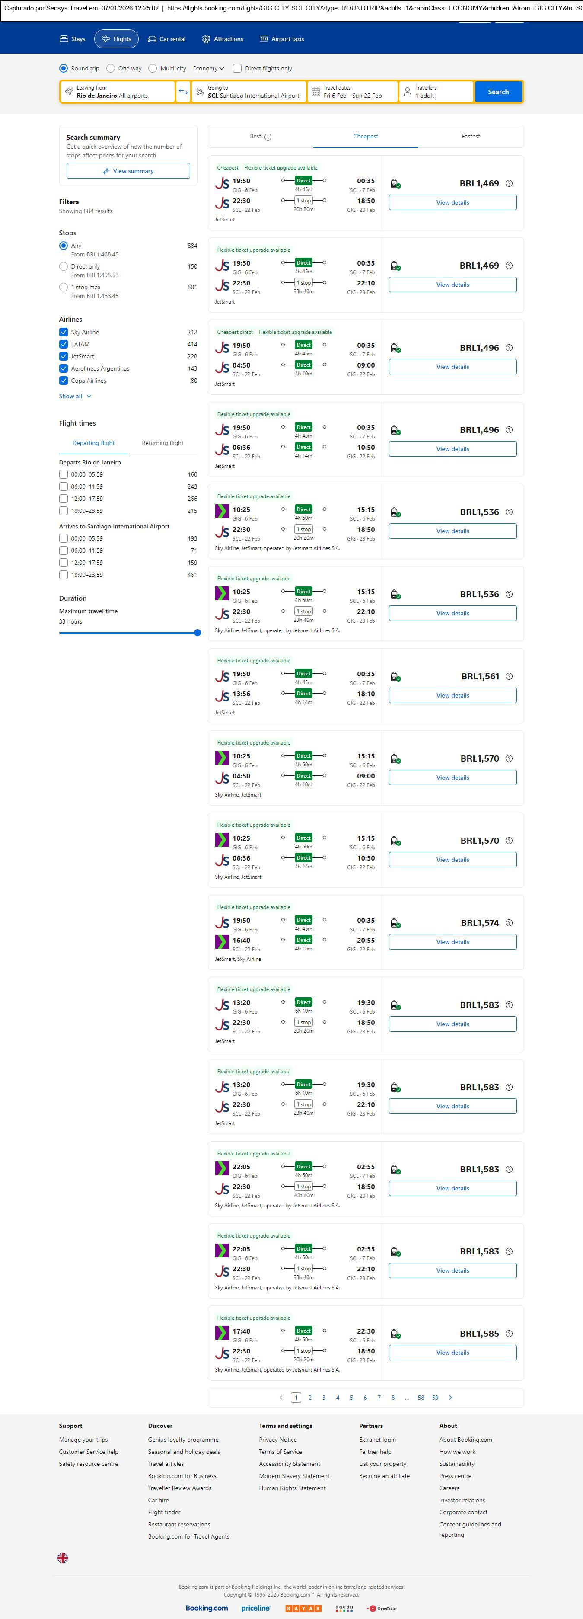Click the swap origin and destination arrows icon
This screenshot has width=583, height=1619.
point(183,92)
